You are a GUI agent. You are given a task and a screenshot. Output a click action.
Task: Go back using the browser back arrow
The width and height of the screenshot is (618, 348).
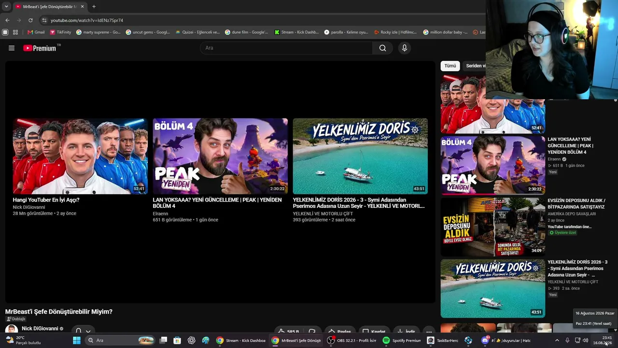click(7, 20)
